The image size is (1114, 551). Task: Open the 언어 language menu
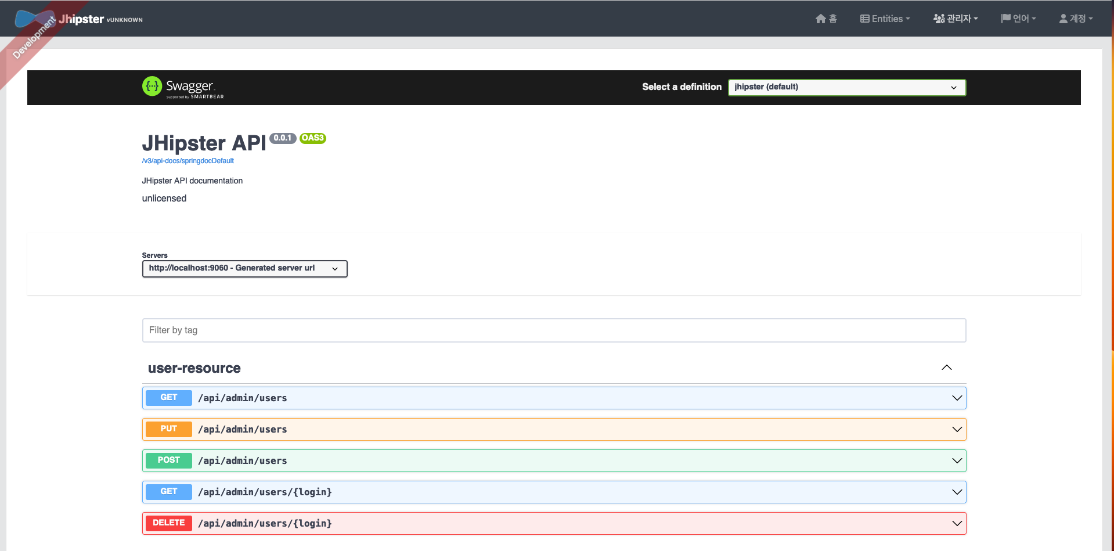1019,19
